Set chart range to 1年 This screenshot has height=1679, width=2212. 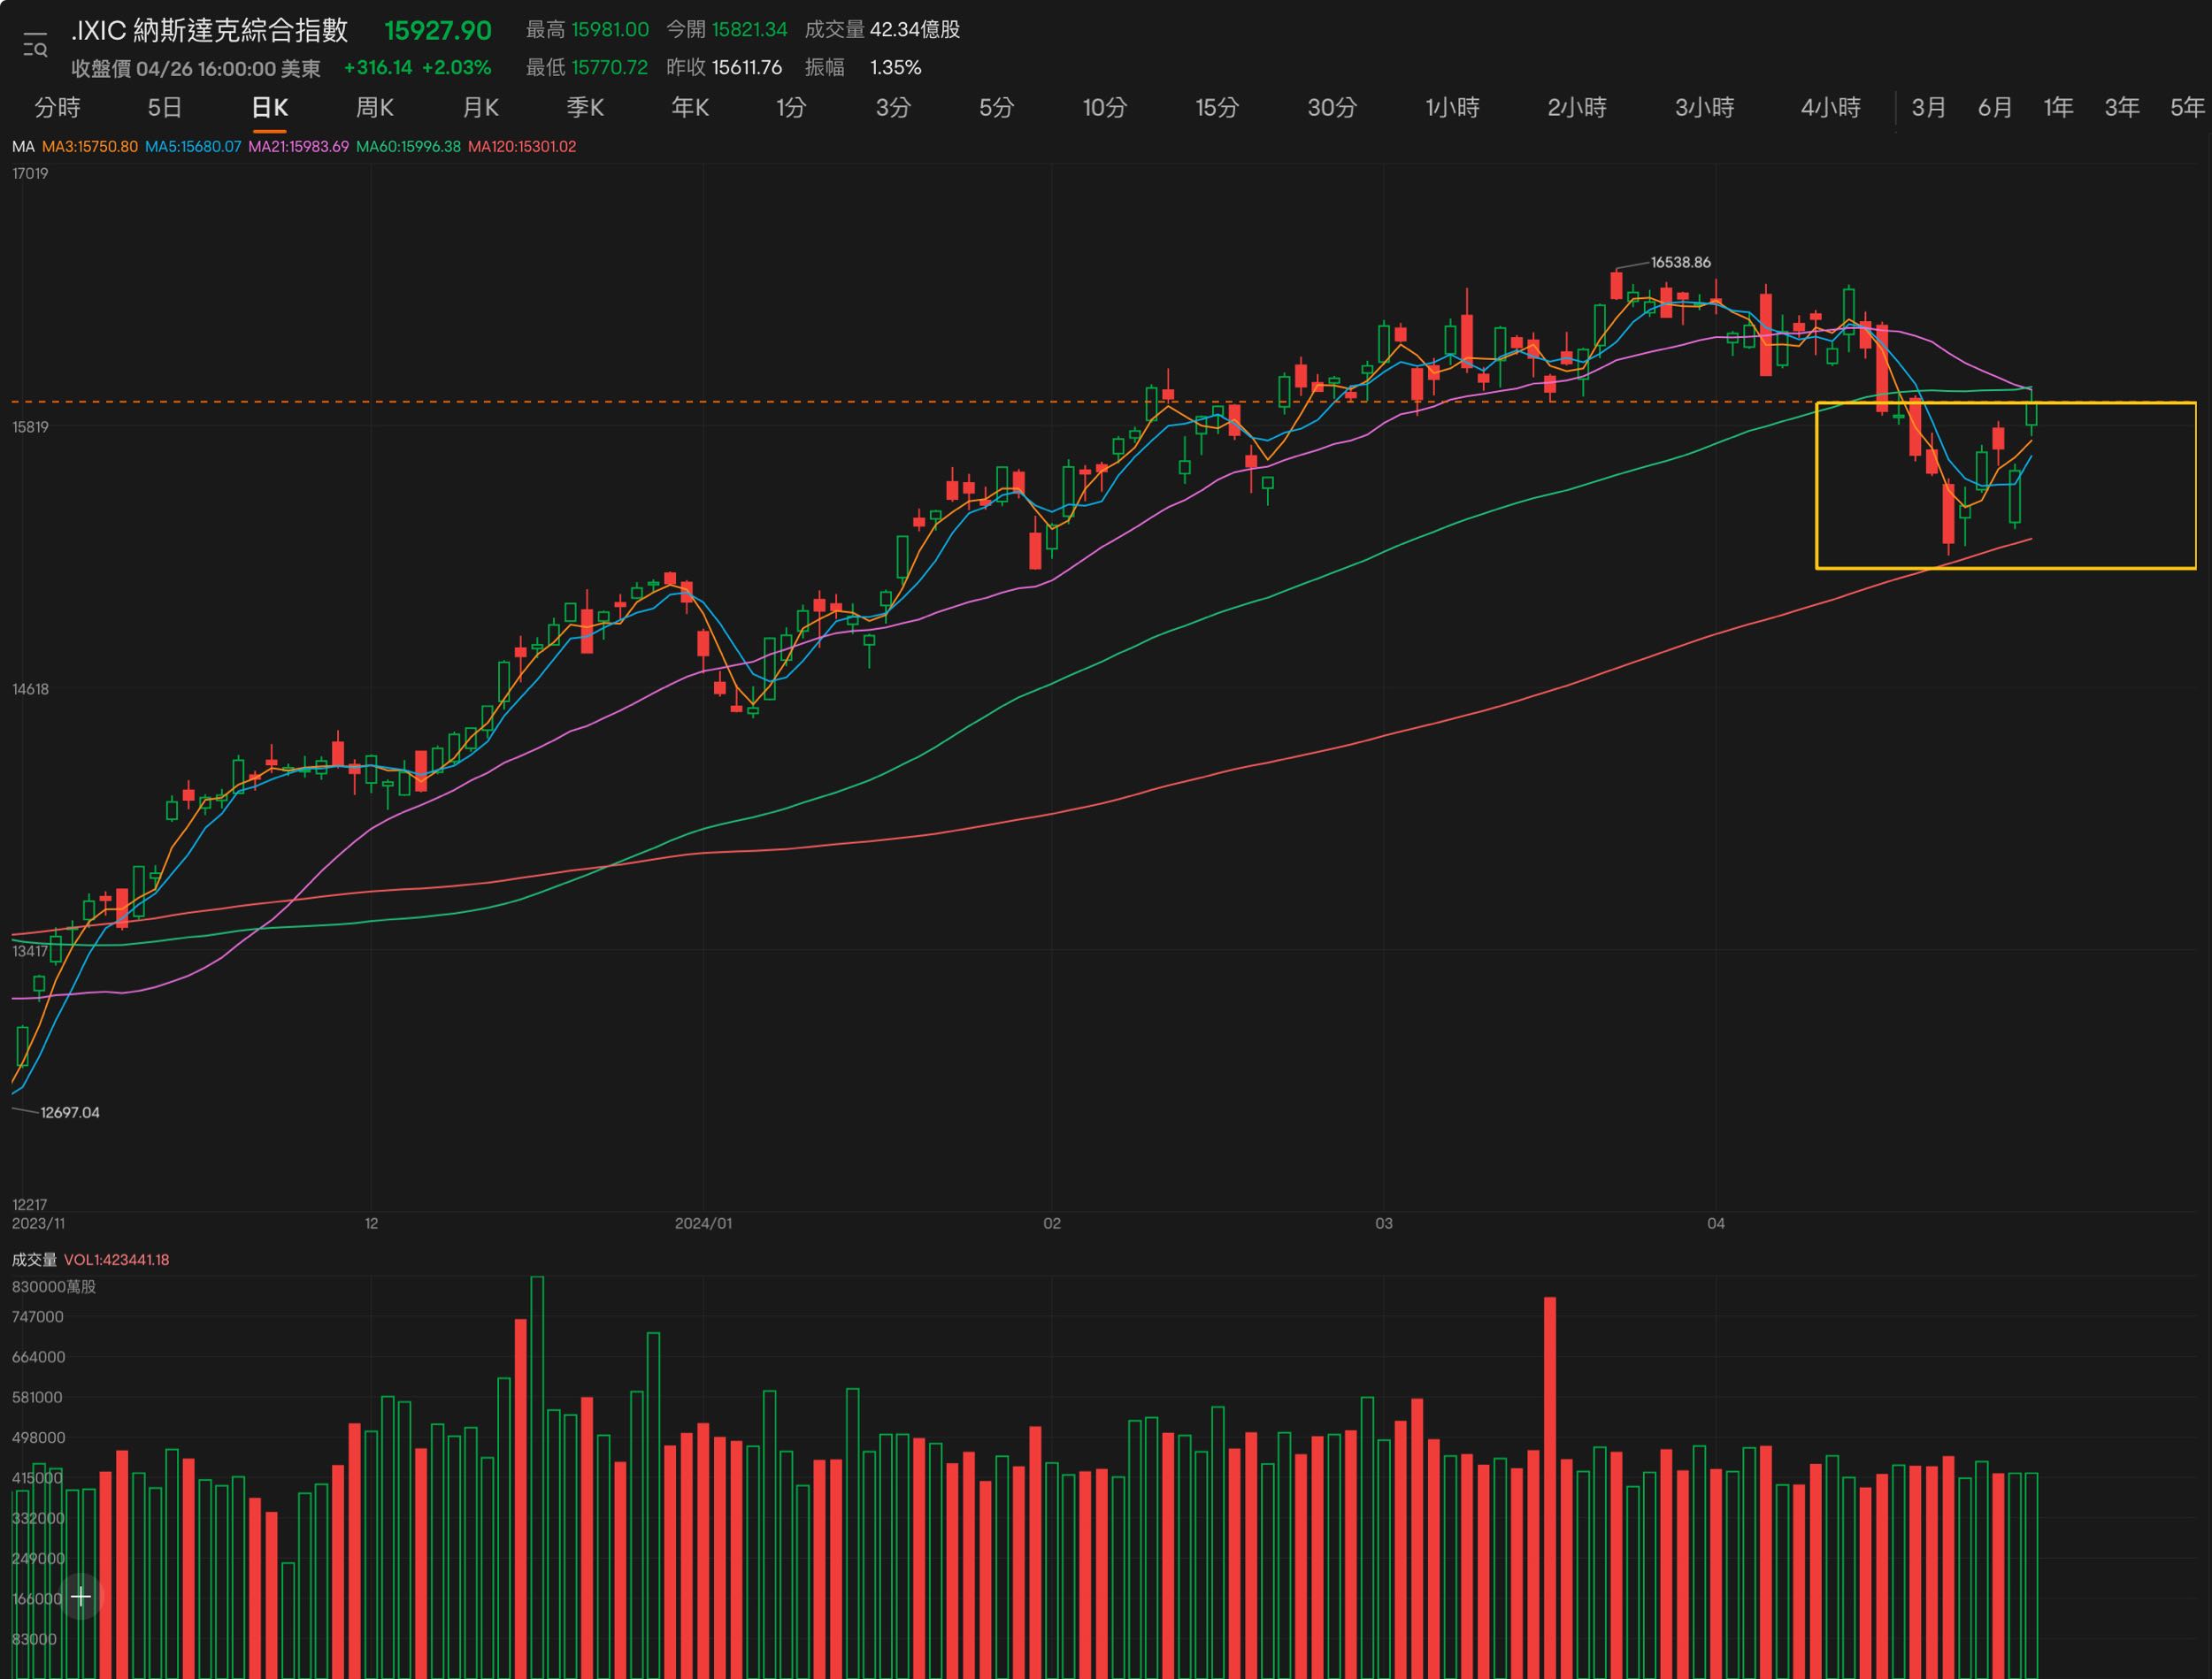pos(2058,108)
